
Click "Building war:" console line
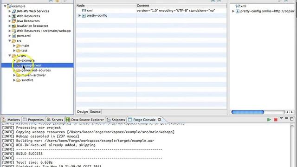pyautogui.click(x=78, y=141)
